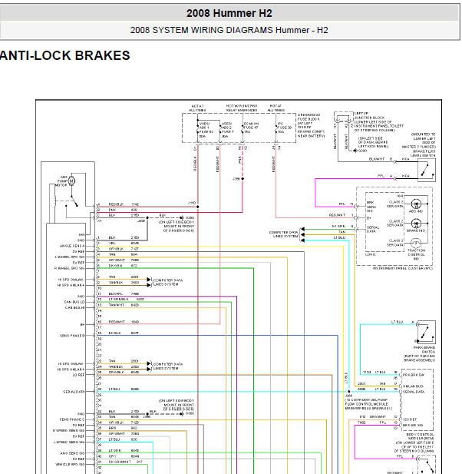Screen dimensions: 462x474
Task: Click the magenta PPL wire label at switch pin A
Action: coord(381,176)
